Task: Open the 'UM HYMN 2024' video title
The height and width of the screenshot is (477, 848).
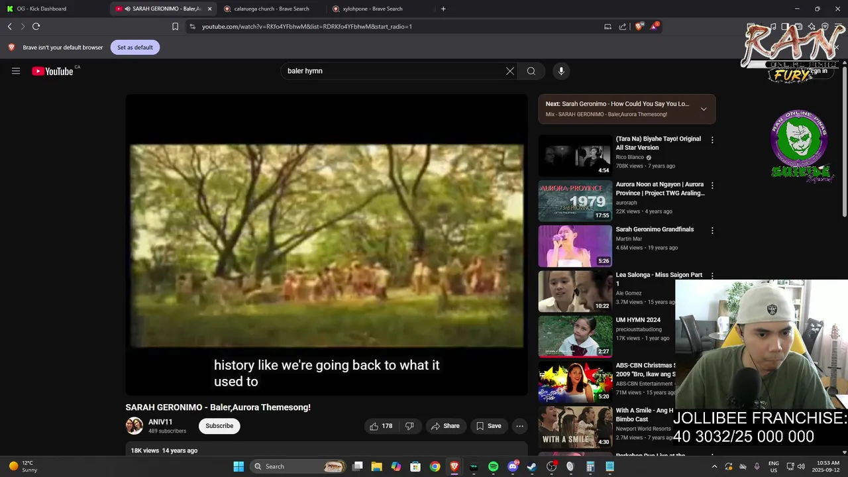Action: point(638,320)
